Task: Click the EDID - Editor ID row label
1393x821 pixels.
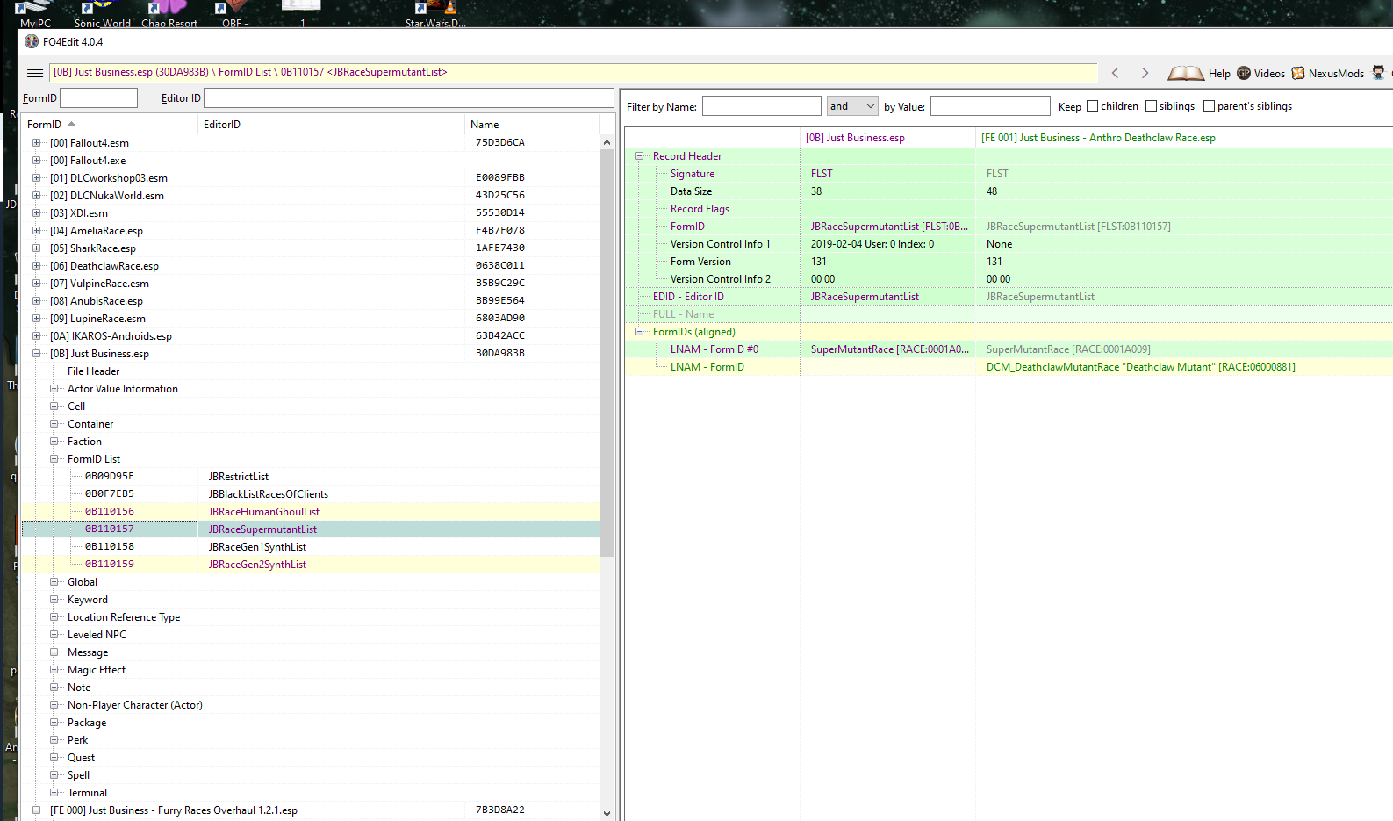Action: tap(688, 297)
